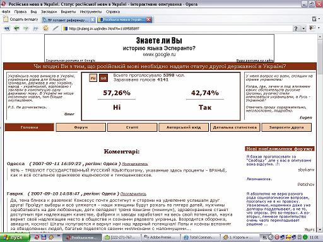Open the Форум page button
The image size is (323, 242).
81,127
